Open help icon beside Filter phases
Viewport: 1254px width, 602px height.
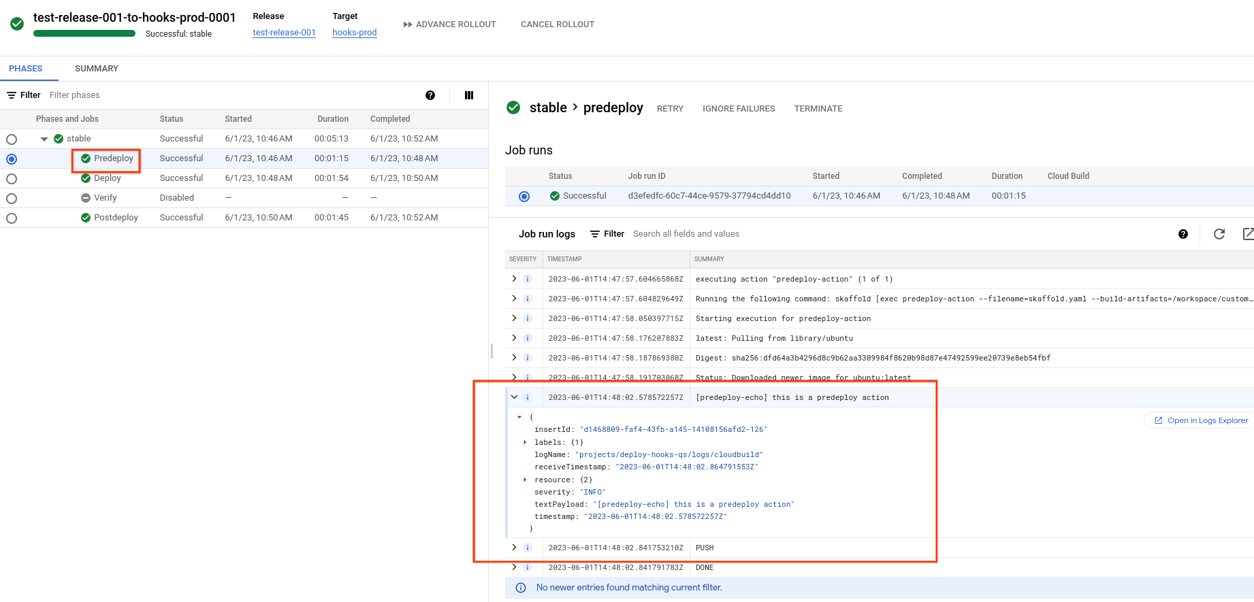(x=430, y=95)
